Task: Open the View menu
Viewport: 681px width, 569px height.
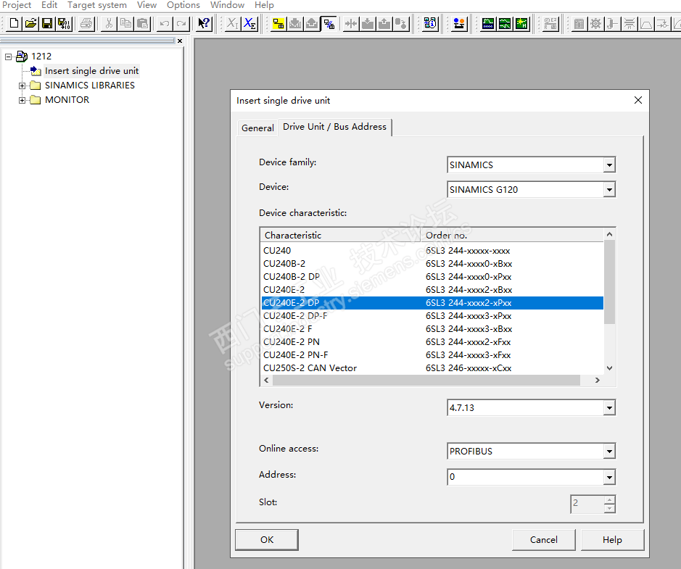Action: point(146,5)
